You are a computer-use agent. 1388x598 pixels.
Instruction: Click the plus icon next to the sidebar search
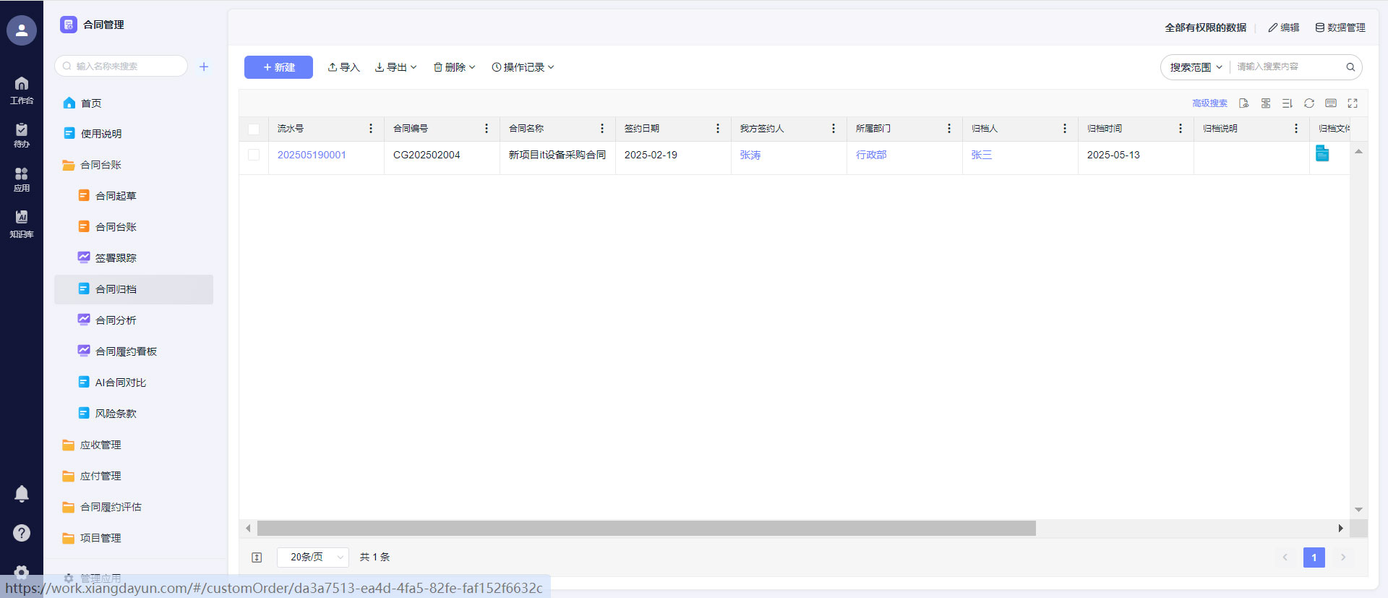tap(204, 67)
